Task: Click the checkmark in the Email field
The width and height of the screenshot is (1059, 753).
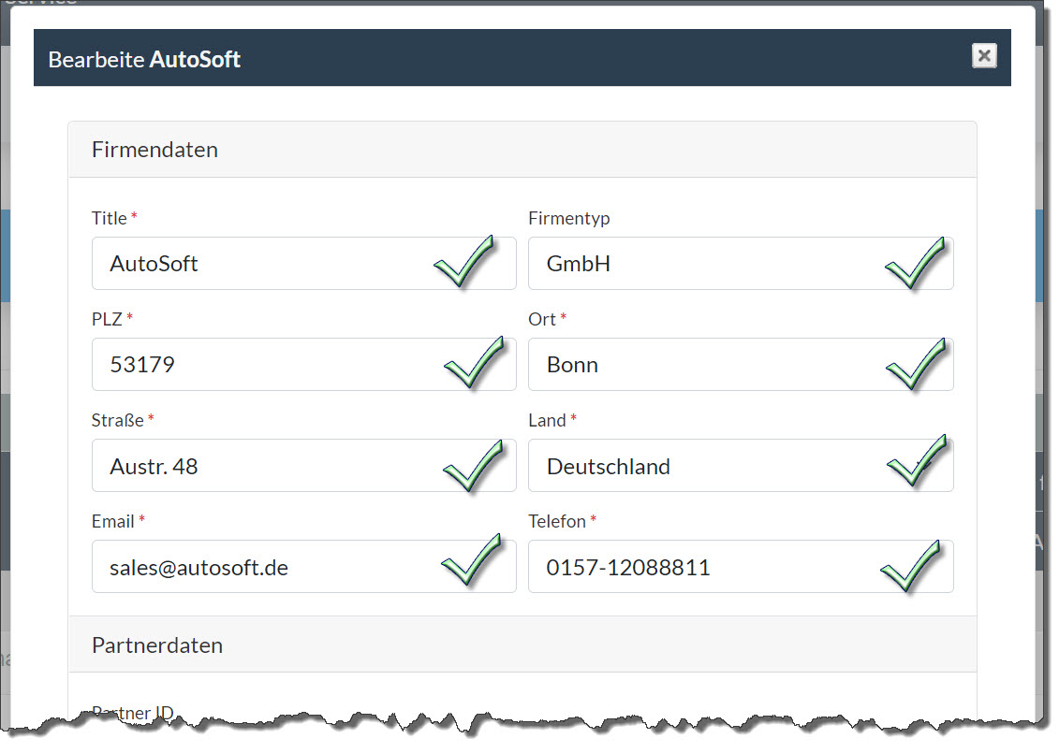Action: (x=471, y=561)
